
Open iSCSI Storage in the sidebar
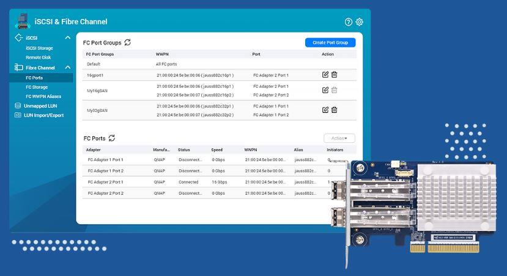point(39,48)
